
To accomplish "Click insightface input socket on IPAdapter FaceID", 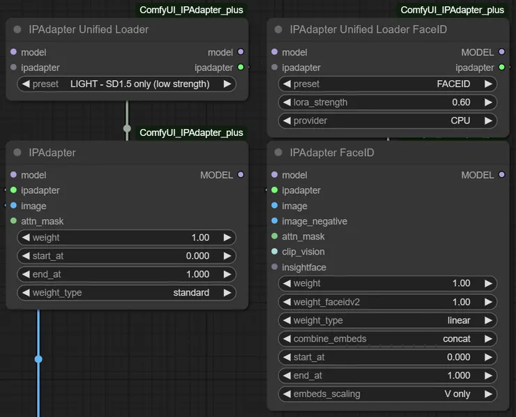I will 275,266.
